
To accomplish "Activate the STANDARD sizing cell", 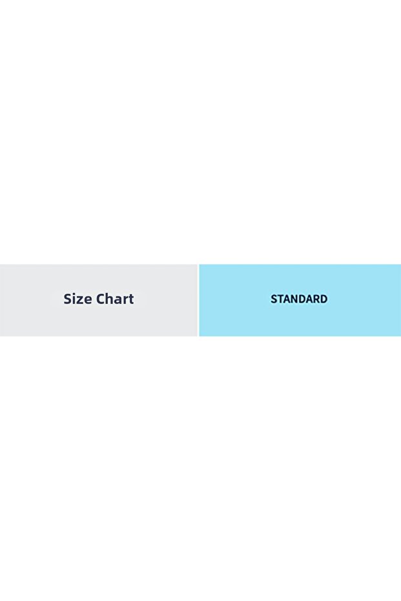I will (299, 300).
